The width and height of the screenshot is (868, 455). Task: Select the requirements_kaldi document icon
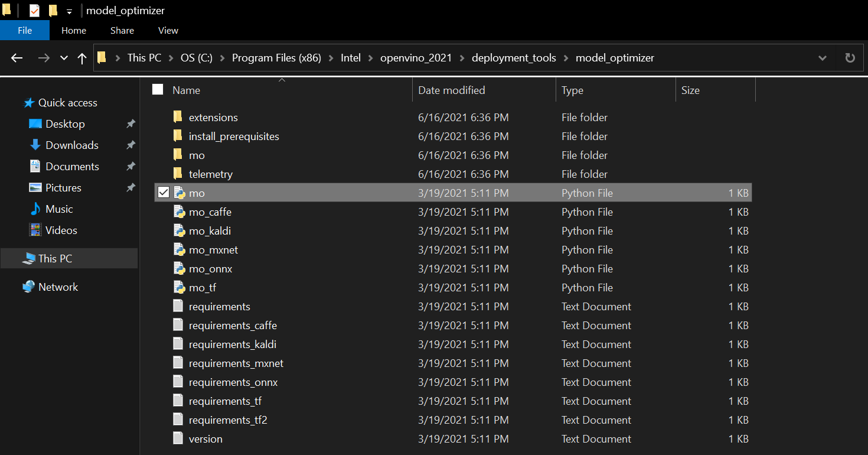click(178, 344)
